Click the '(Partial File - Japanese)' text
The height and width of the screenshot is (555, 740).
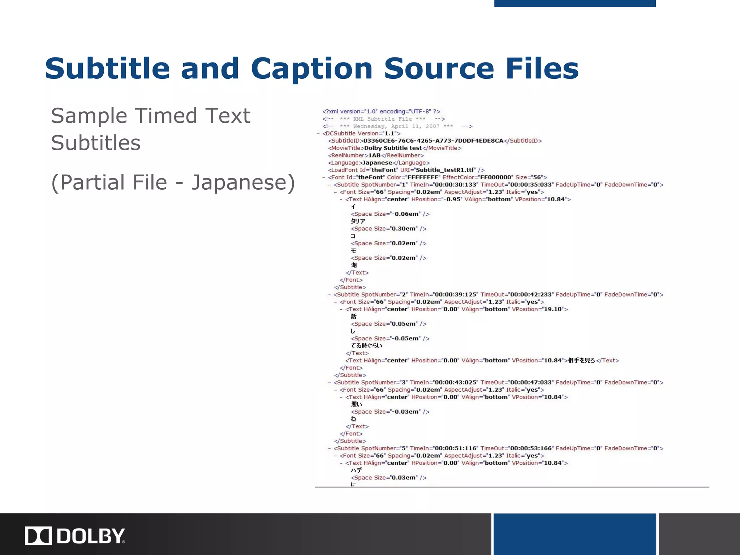coord(173,182)
